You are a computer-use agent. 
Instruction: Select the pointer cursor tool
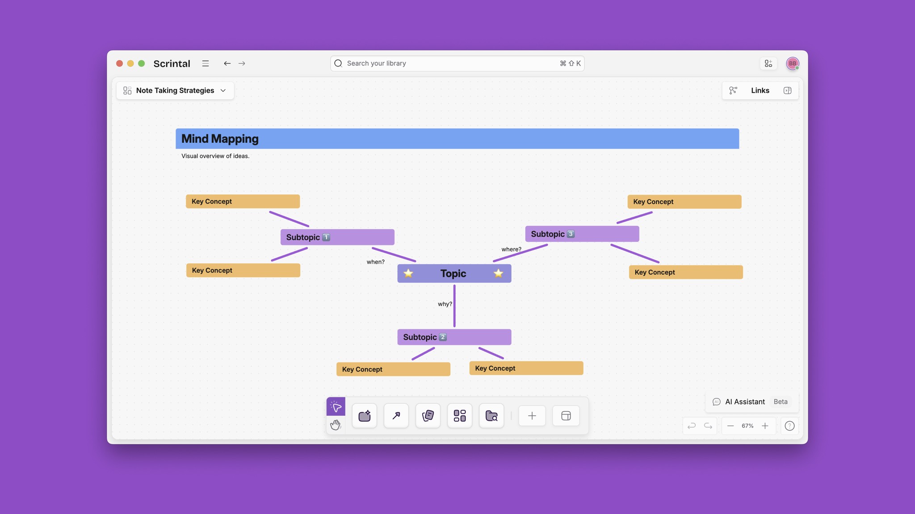[336, 406]
